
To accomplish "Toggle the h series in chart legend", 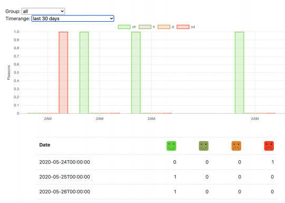I will 147,27.
